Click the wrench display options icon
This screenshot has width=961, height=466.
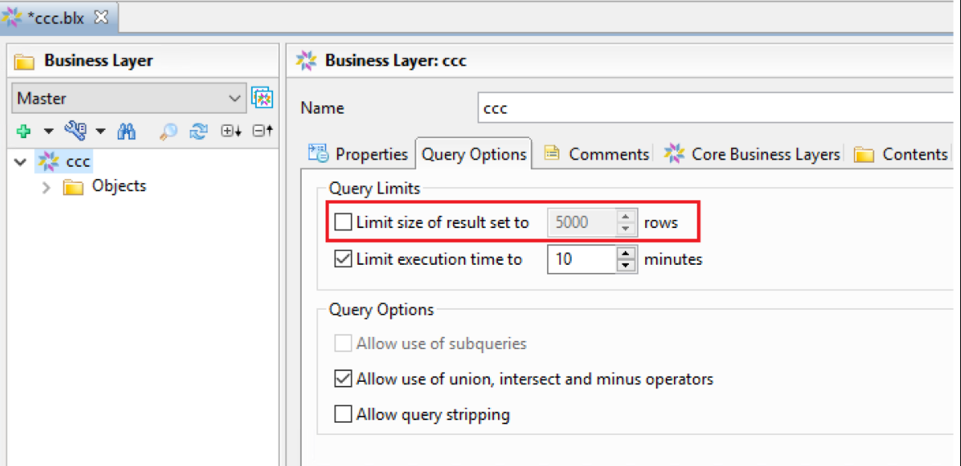pos(76,131)
